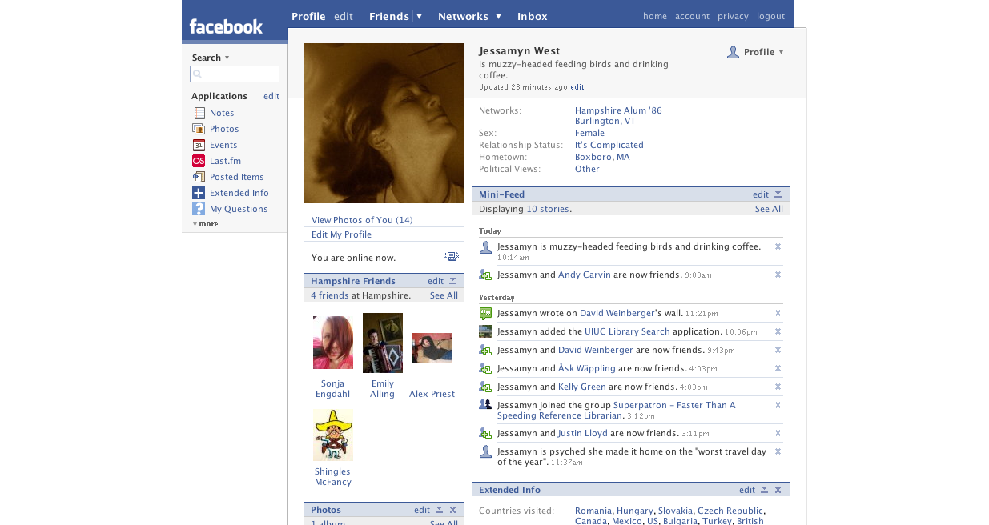This screenshot has width=989, height=525.
Task: Open the Friends menu item
Action: 389,16
